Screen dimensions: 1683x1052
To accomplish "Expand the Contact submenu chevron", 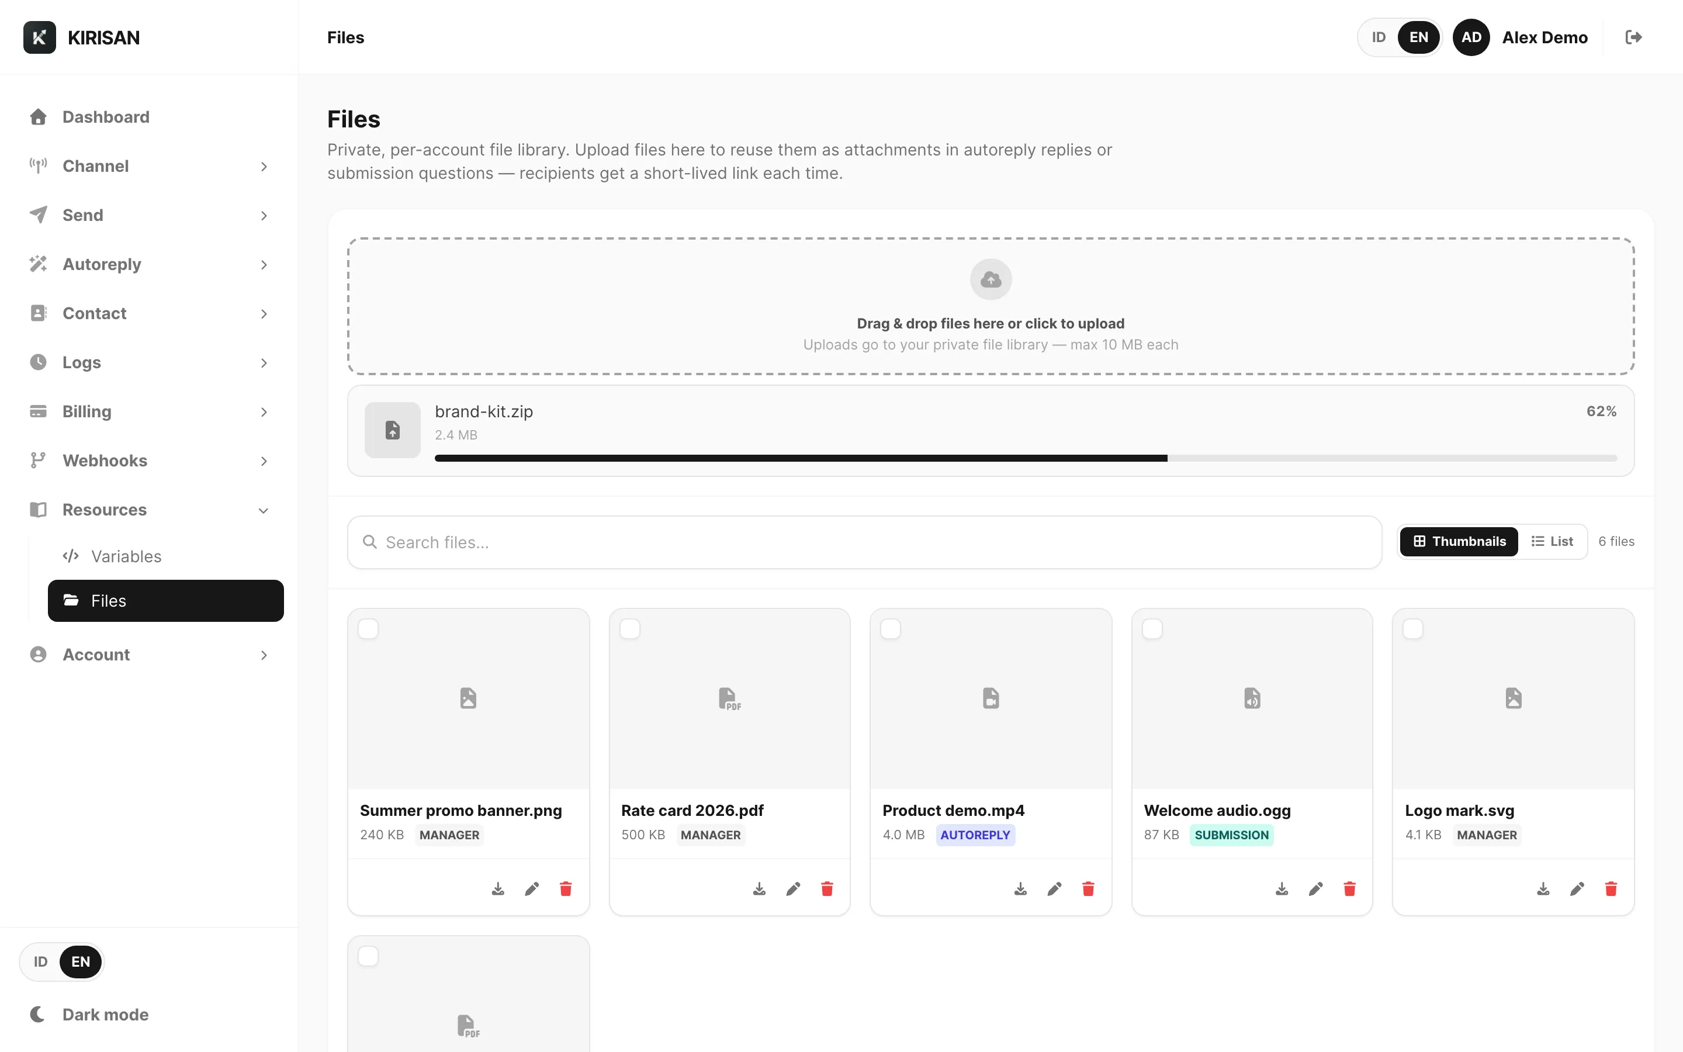I will pos(264,314).
